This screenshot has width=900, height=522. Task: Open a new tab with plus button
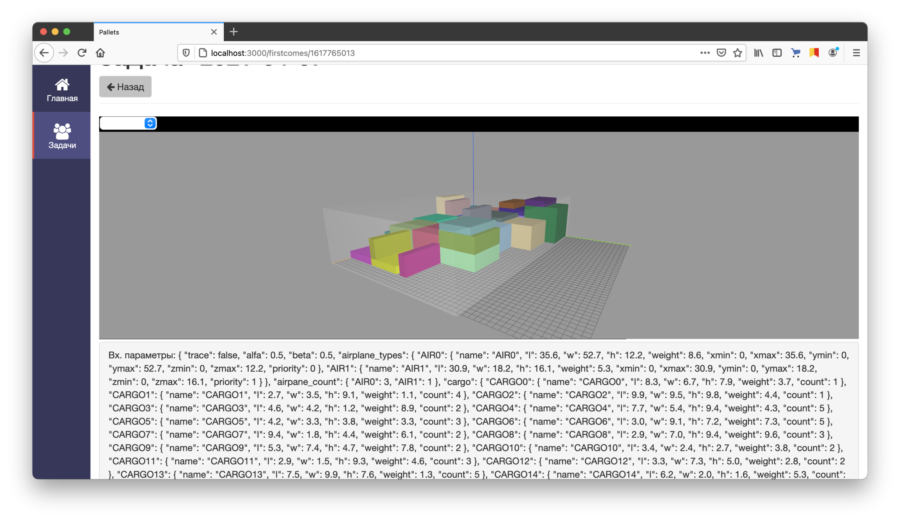[x=233, y=32]
